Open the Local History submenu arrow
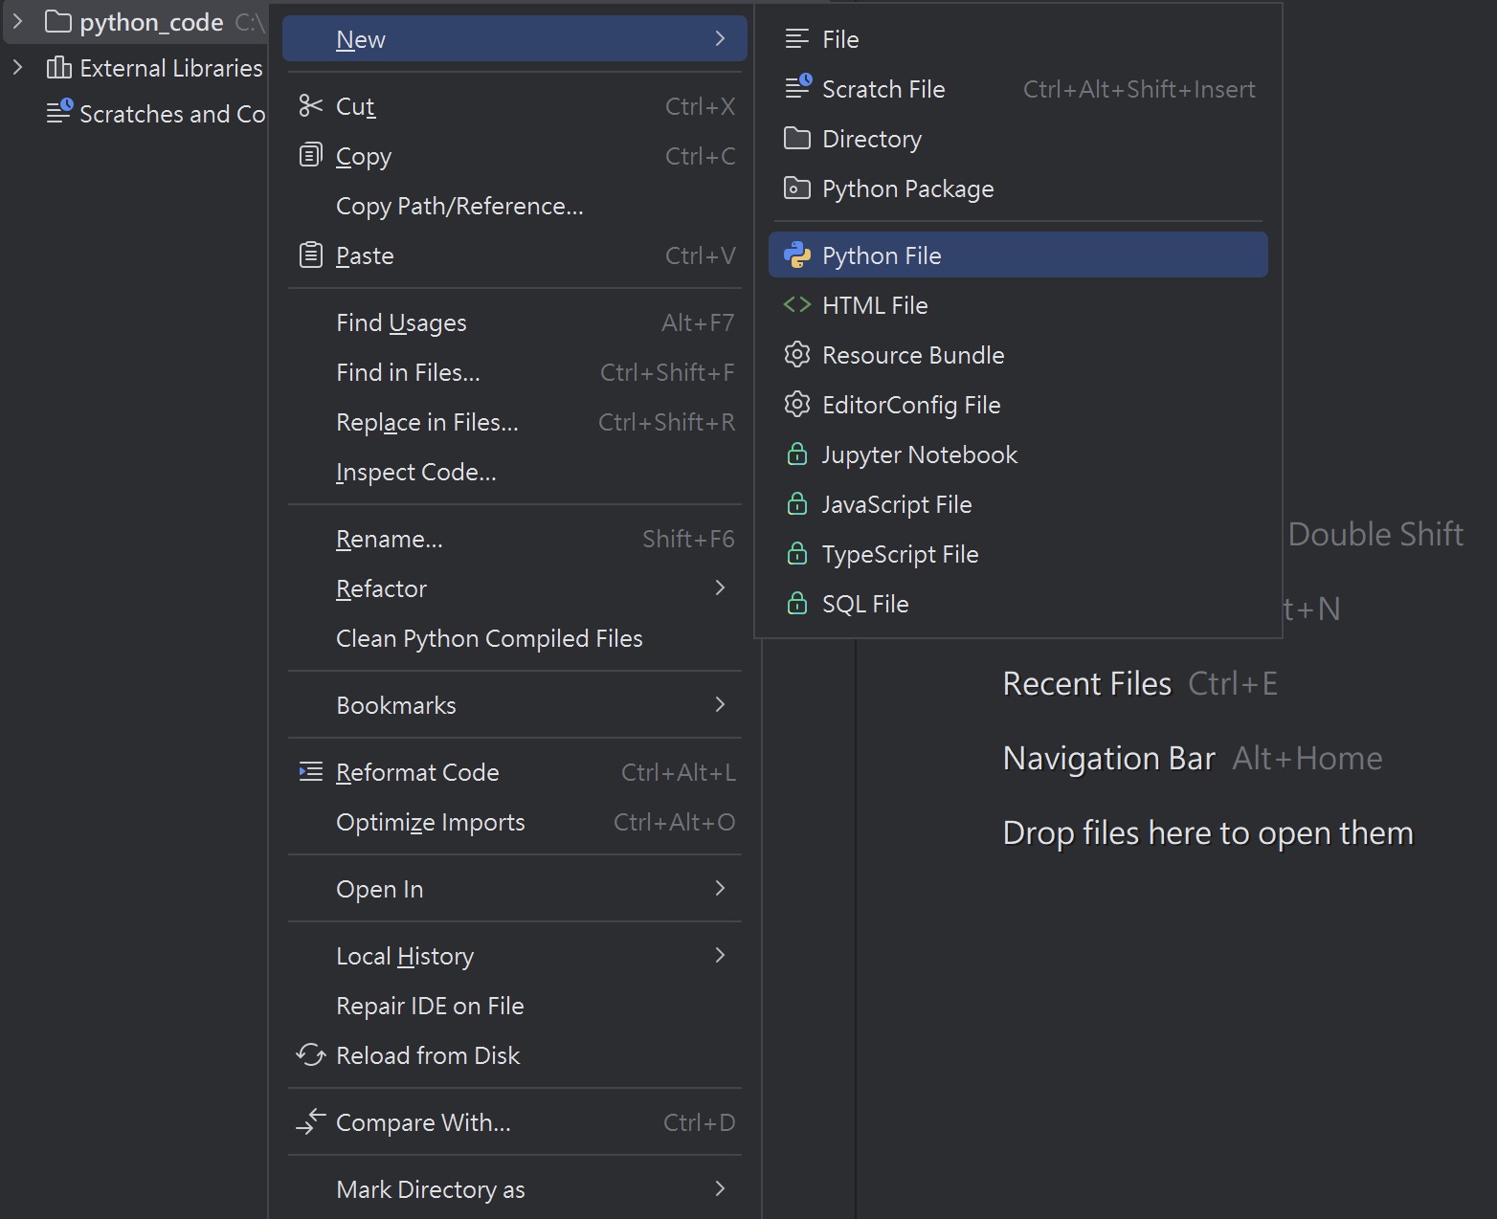 [x=720, y=955]
